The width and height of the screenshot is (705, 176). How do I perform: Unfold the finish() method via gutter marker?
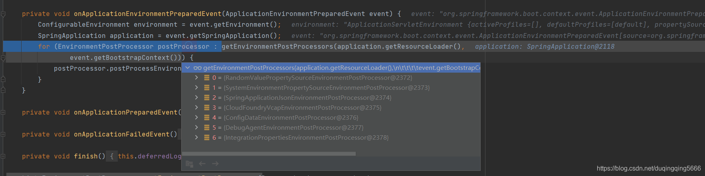click(3, 156)
